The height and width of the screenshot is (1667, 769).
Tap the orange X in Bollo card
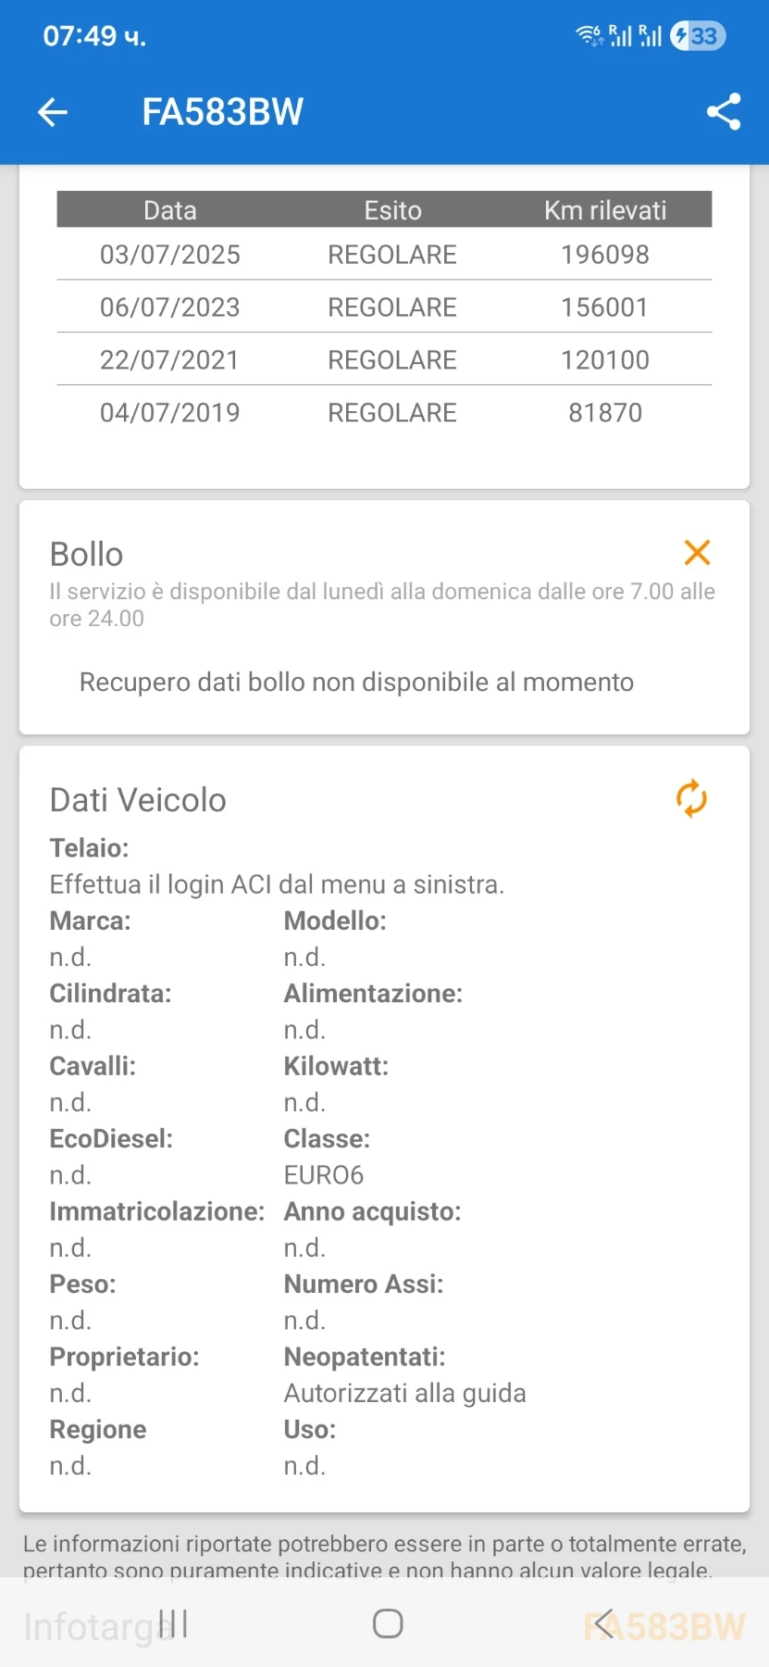(x=697, y=553)
